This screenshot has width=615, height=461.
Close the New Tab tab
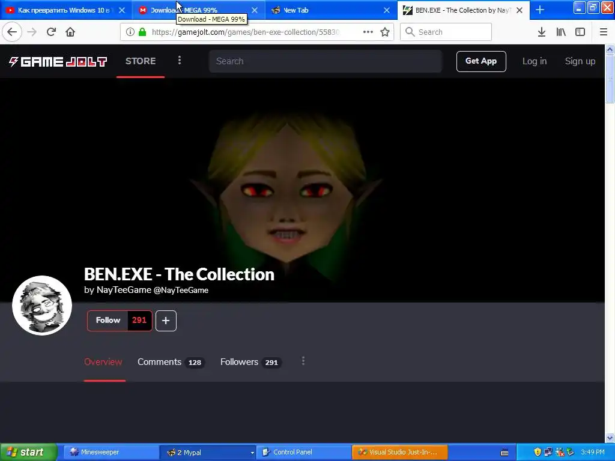point(387,10)
